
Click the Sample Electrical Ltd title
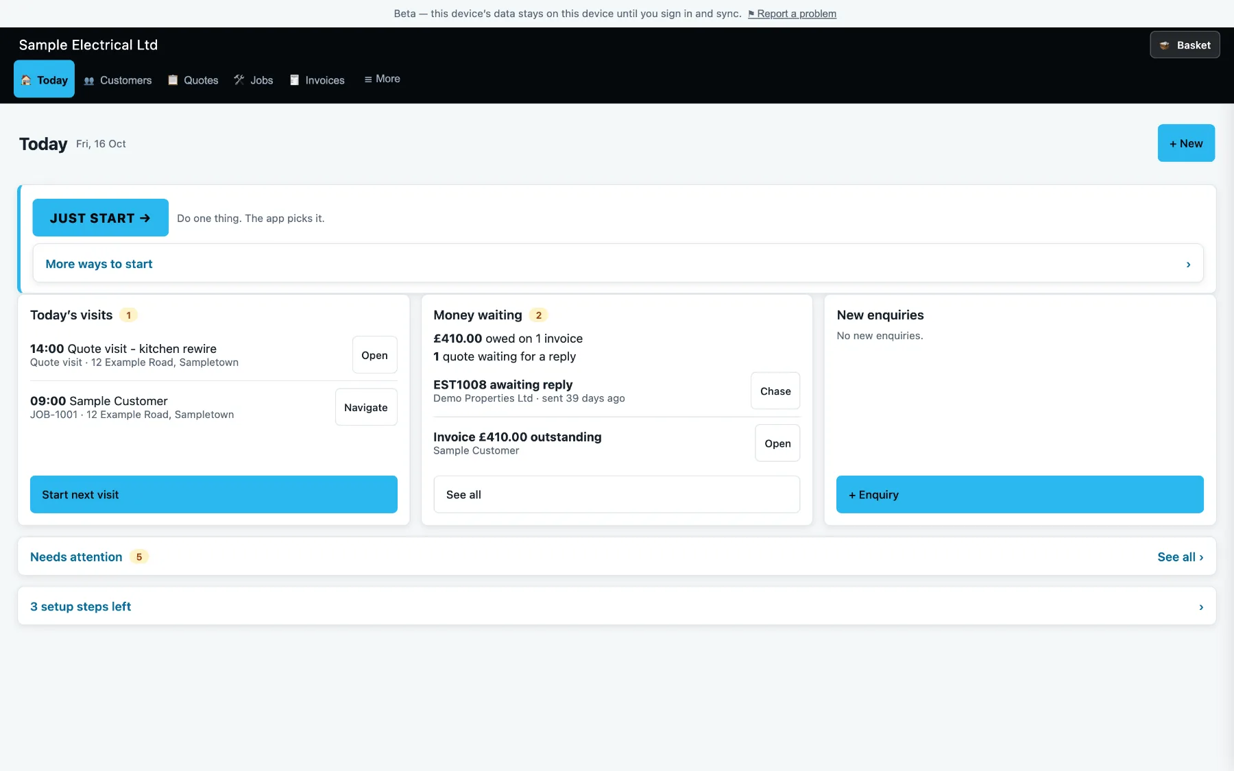point(88,45)
